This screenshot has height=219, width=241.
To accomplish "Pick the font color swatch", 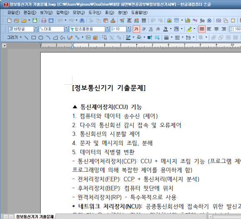I will (165, 29).
